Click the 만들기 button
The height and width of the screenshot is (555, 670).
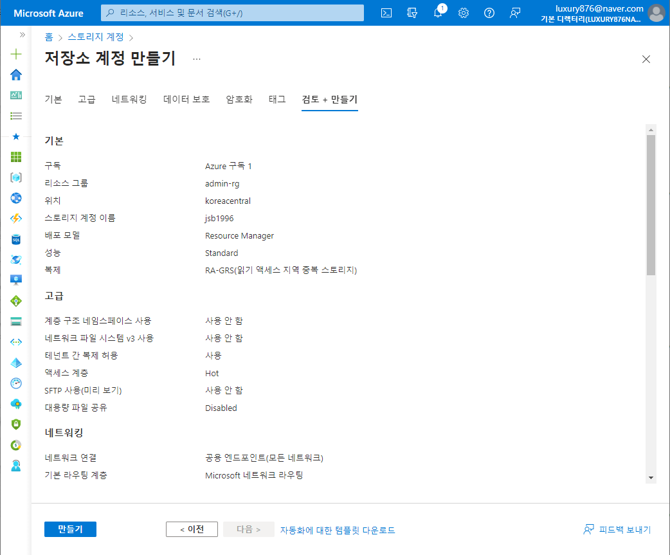point(71,529)
